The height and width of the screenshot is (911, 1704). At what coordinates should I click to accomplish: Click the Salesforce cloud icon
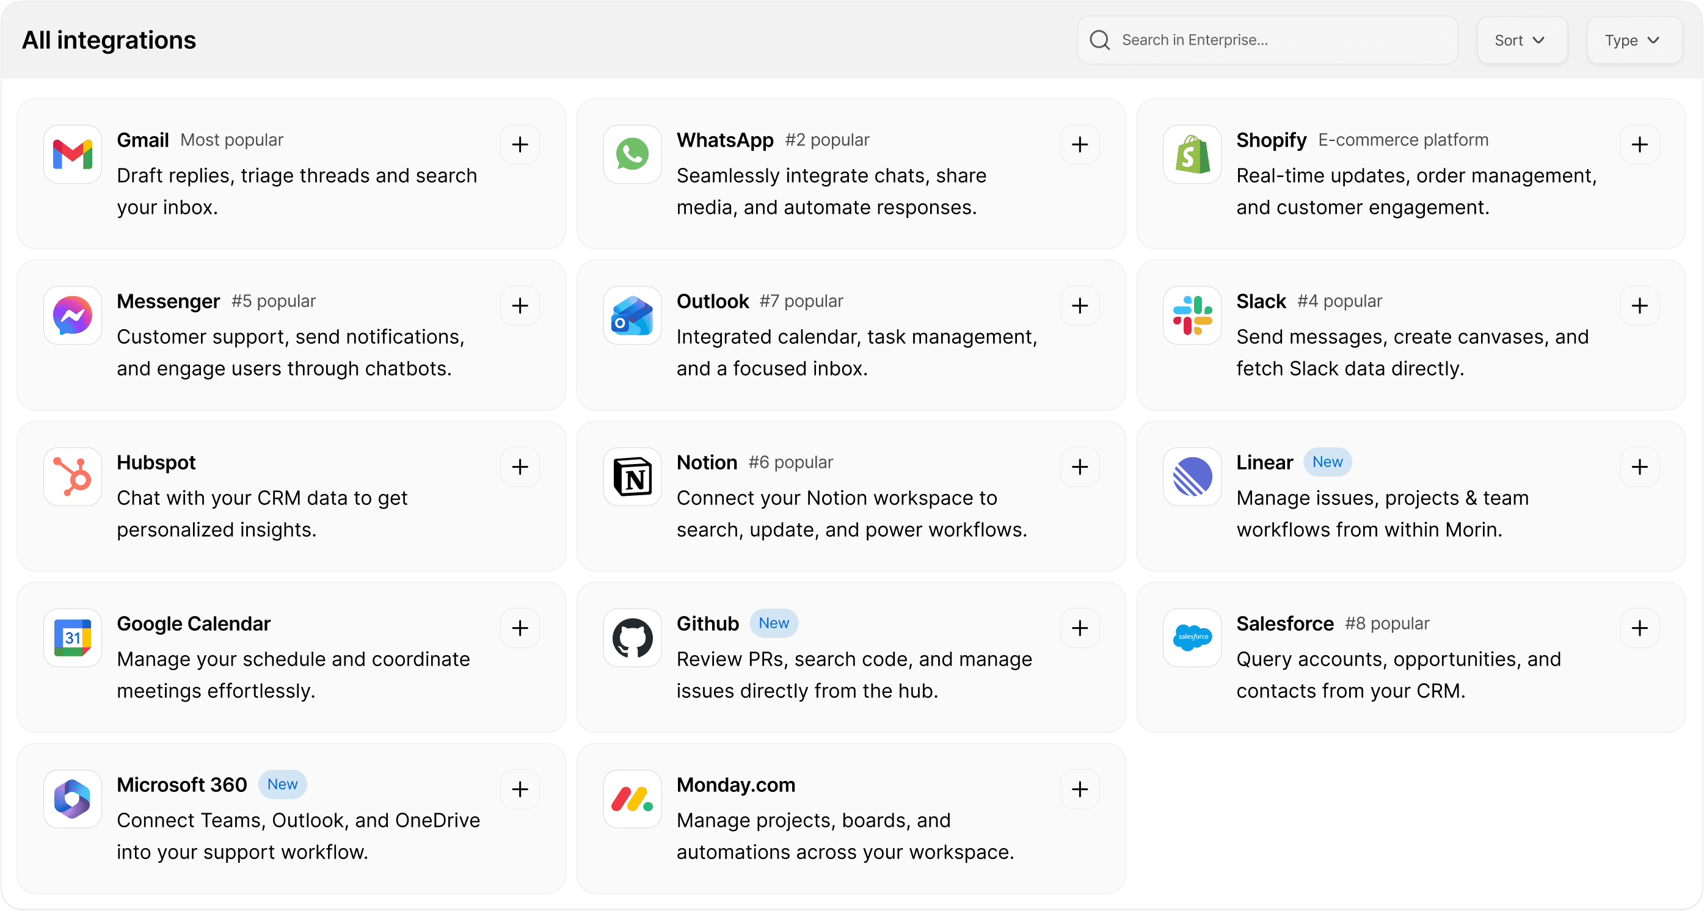point(1192,638)
